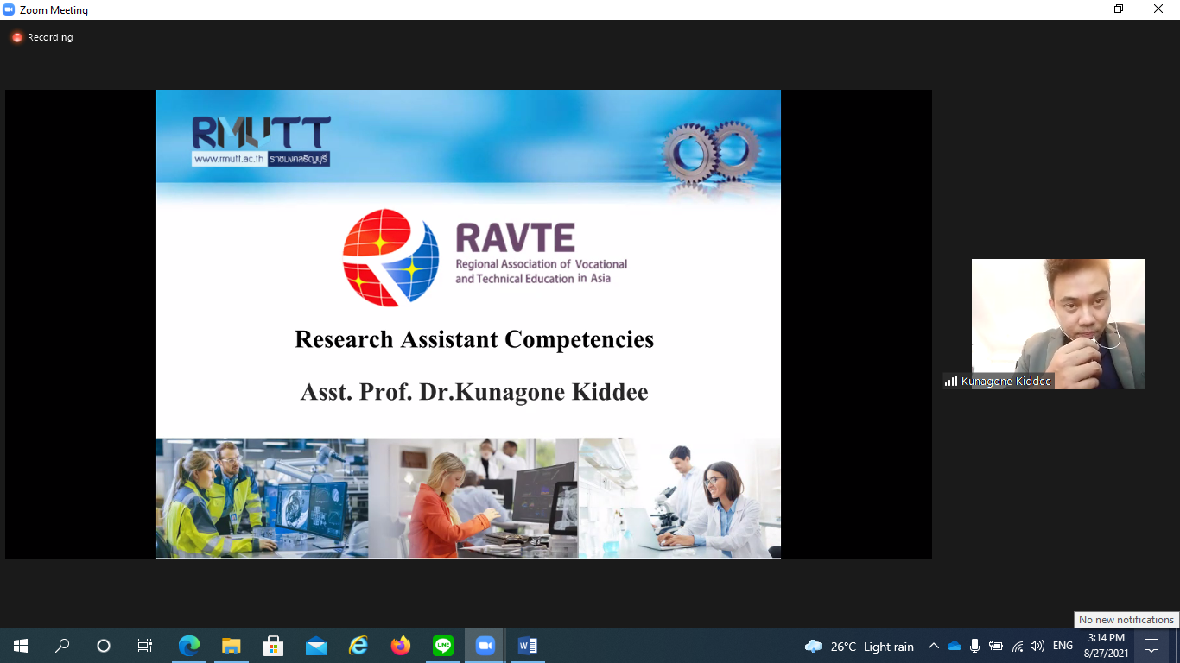Switch ENG input language indicator
The height and width of the screenshot is (663, 1180).
point(1063,646)
